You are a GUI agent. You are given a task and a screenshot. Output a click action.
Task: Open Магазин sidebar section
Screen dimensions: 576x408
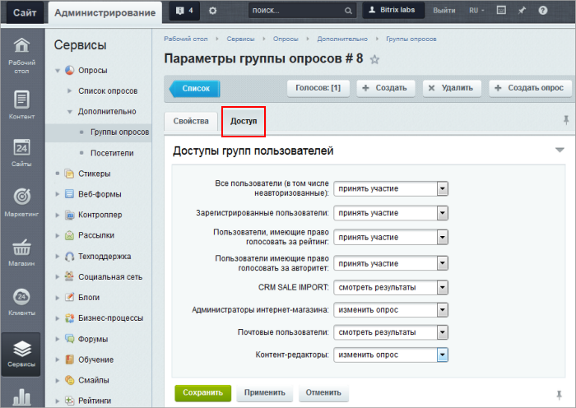coord(21,252)
